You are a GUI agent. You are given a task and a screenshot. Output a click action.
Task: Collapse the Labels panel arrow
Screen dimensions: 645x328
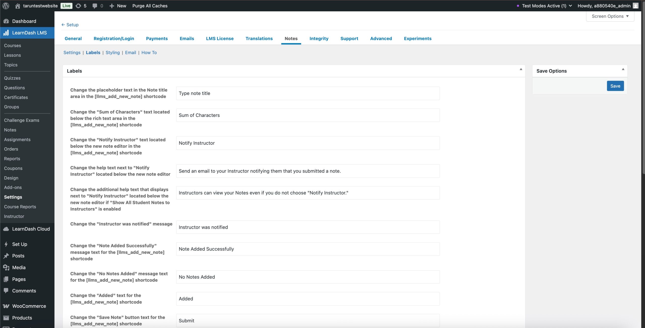(521, 69)
